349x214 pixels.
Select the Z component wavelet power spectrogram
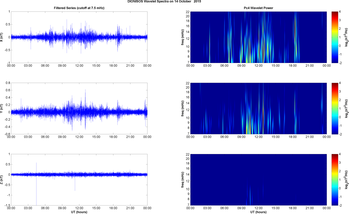(x=259, y=180)
